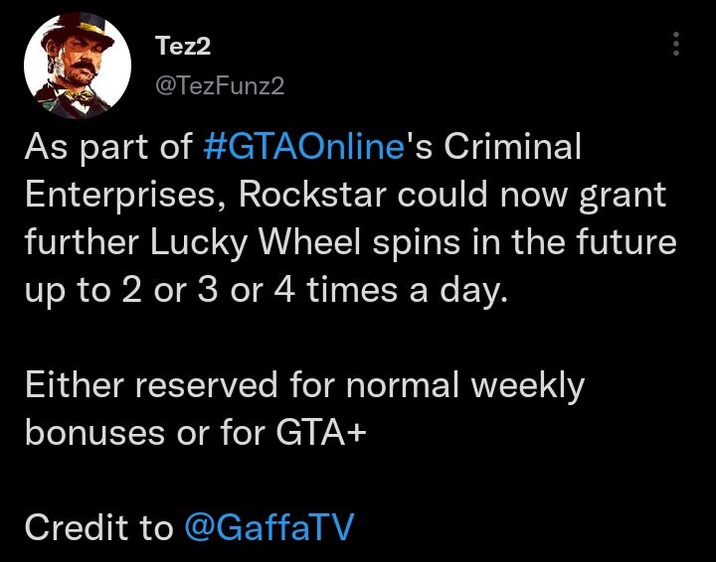This screenshot has height=562, width=716.
Task: Visit the @GaffaTV mention
Action: pos(268,527)
